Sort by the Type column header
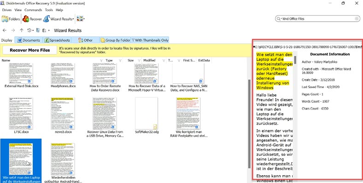The image size is (363, 183). pos(109,60)
